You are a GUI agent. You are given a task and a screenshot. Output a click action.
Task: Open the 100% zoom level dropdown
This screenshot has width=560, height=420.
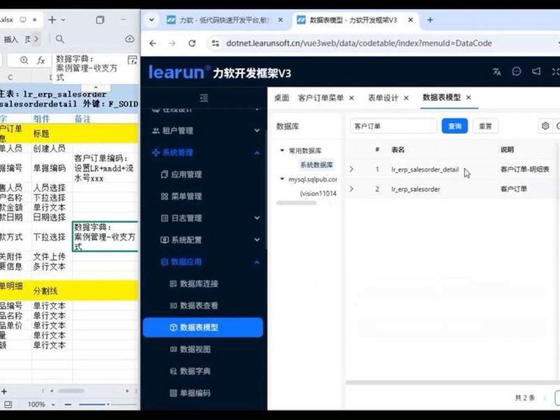click(x=53, y=405)
